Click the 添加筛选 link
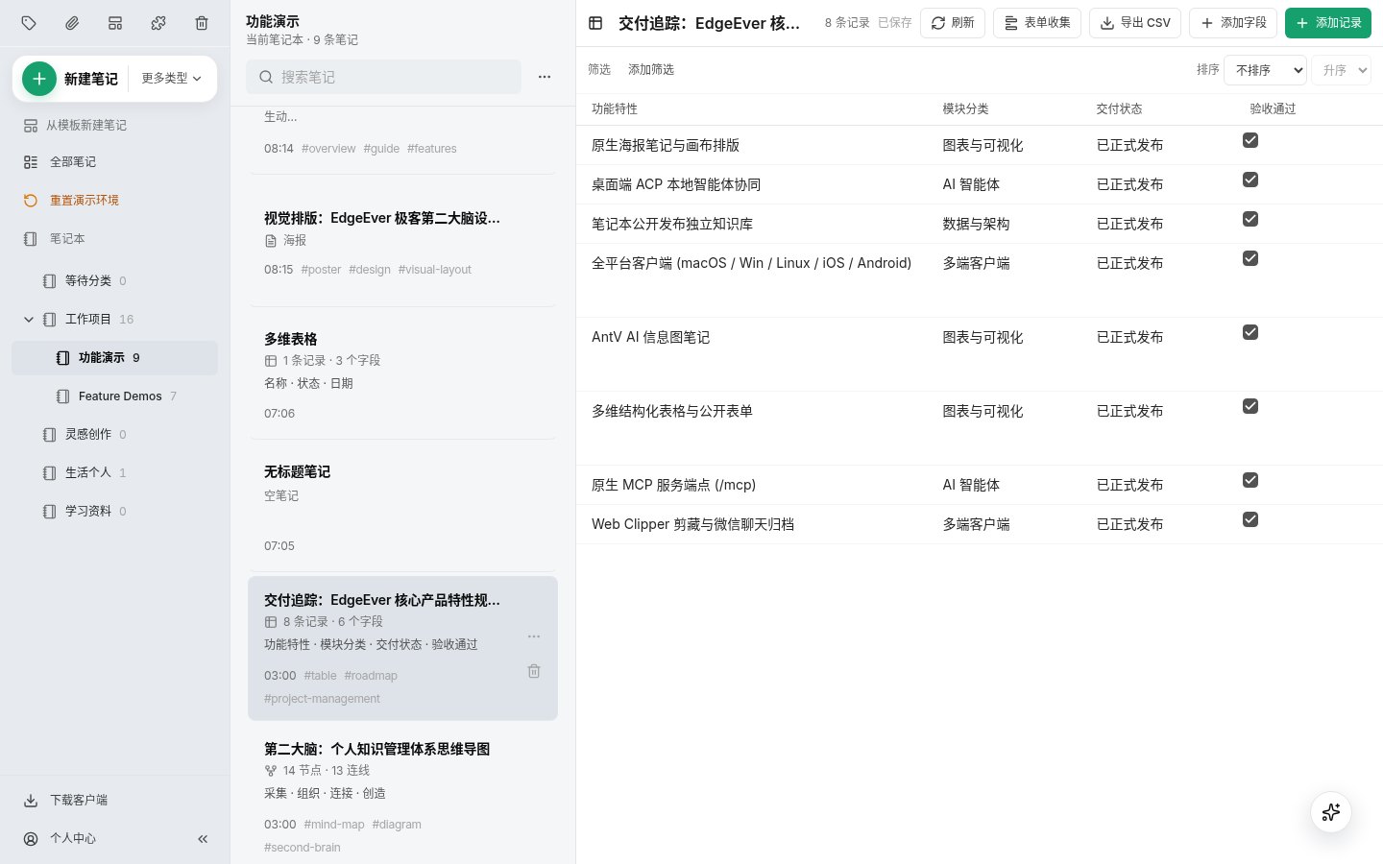Screen dimensions: 1383x864 [x=651, y=70]
